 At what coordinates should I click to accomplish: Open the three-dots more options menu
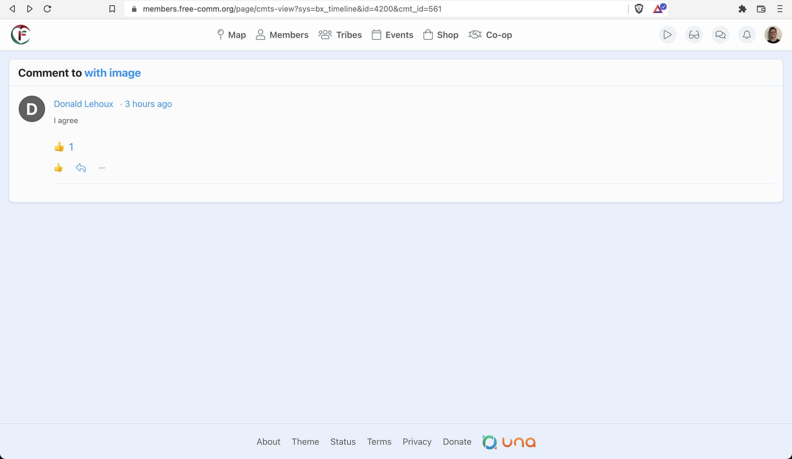[x=102, y=168]
